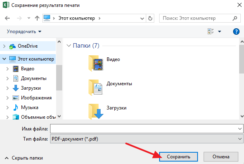The image size is (244, 164).
Task: Click the Имя файла input field
Action: 143,129
